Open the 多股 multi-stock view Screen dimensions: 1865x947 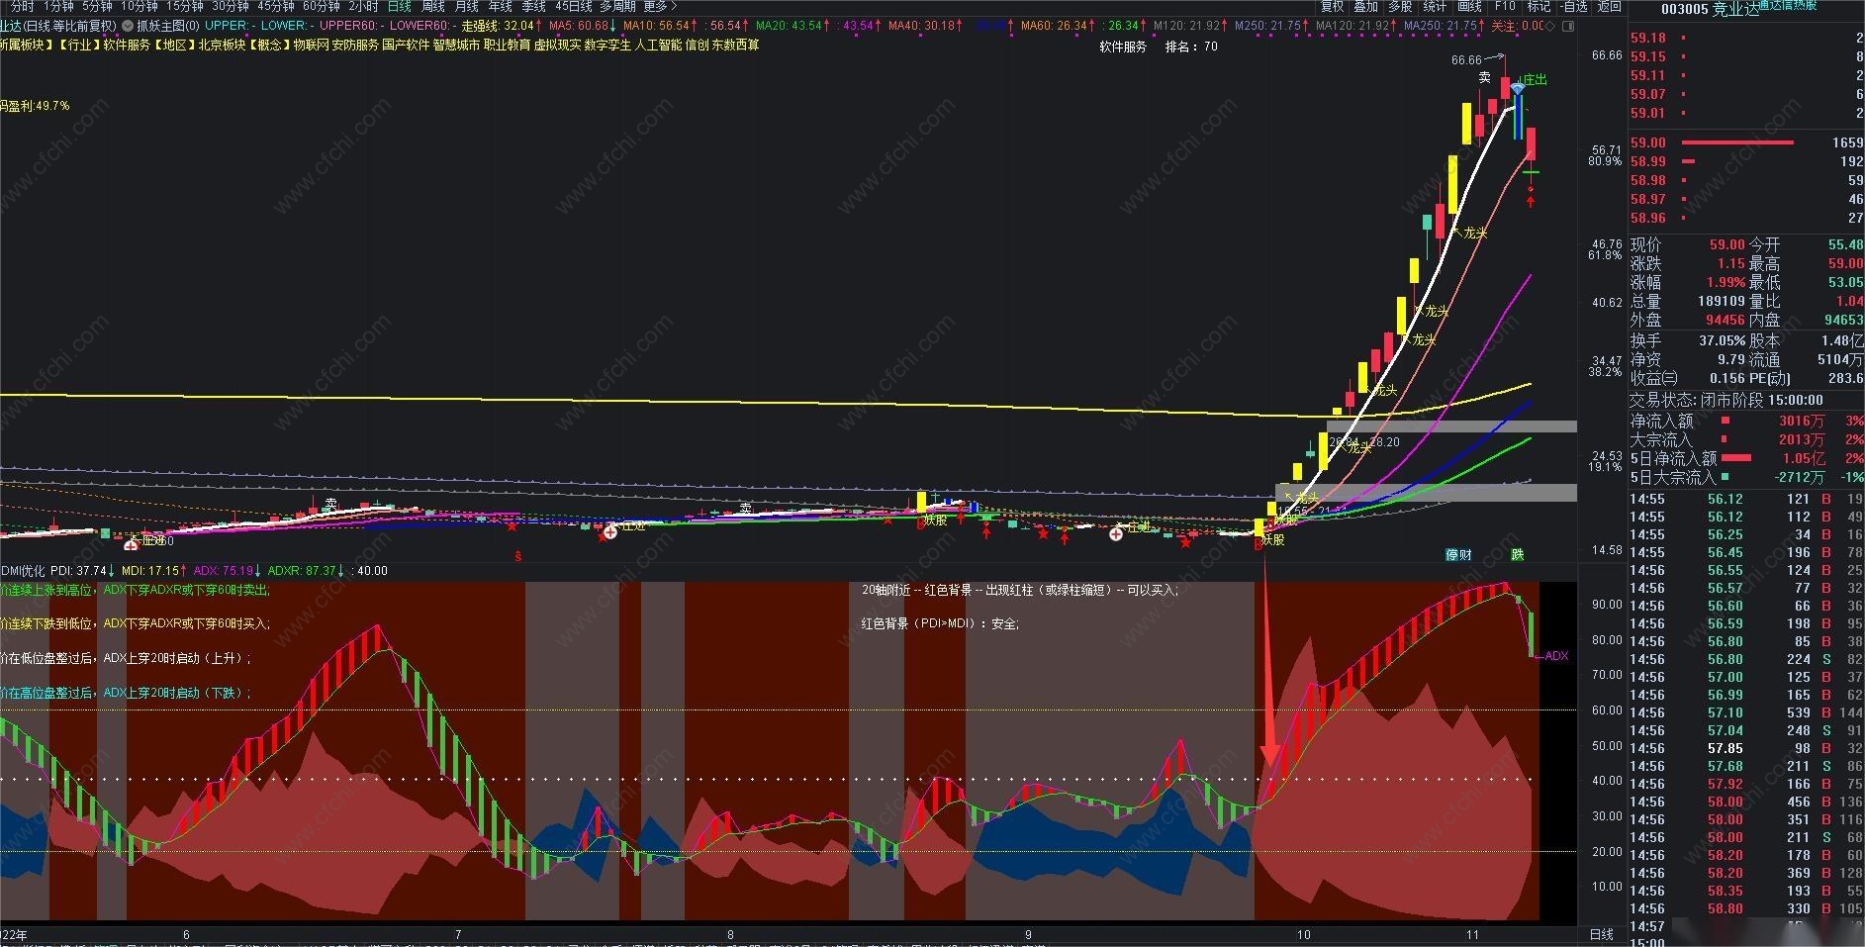click(x=1400, y=6)
